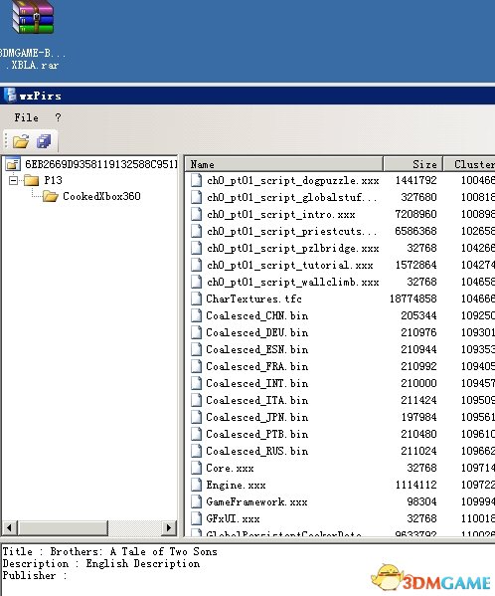The image size is (495, 596).
Task: Select file ch0_pt01_script_pzlbridge.xxx
Action: [292, 248]
